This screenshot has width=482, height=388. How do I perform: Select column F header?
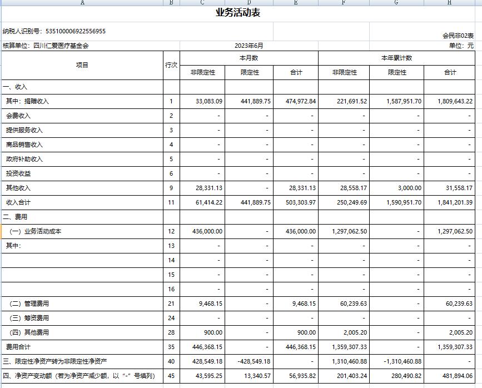pos(344,2)
